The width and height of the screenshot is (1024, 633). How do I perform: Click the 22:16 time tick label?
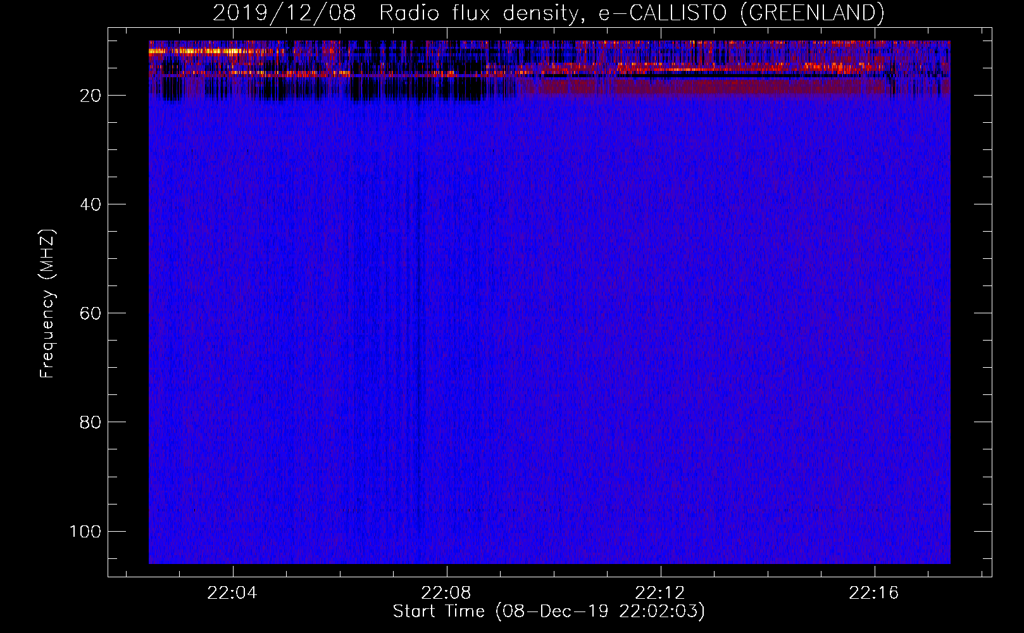874,593
